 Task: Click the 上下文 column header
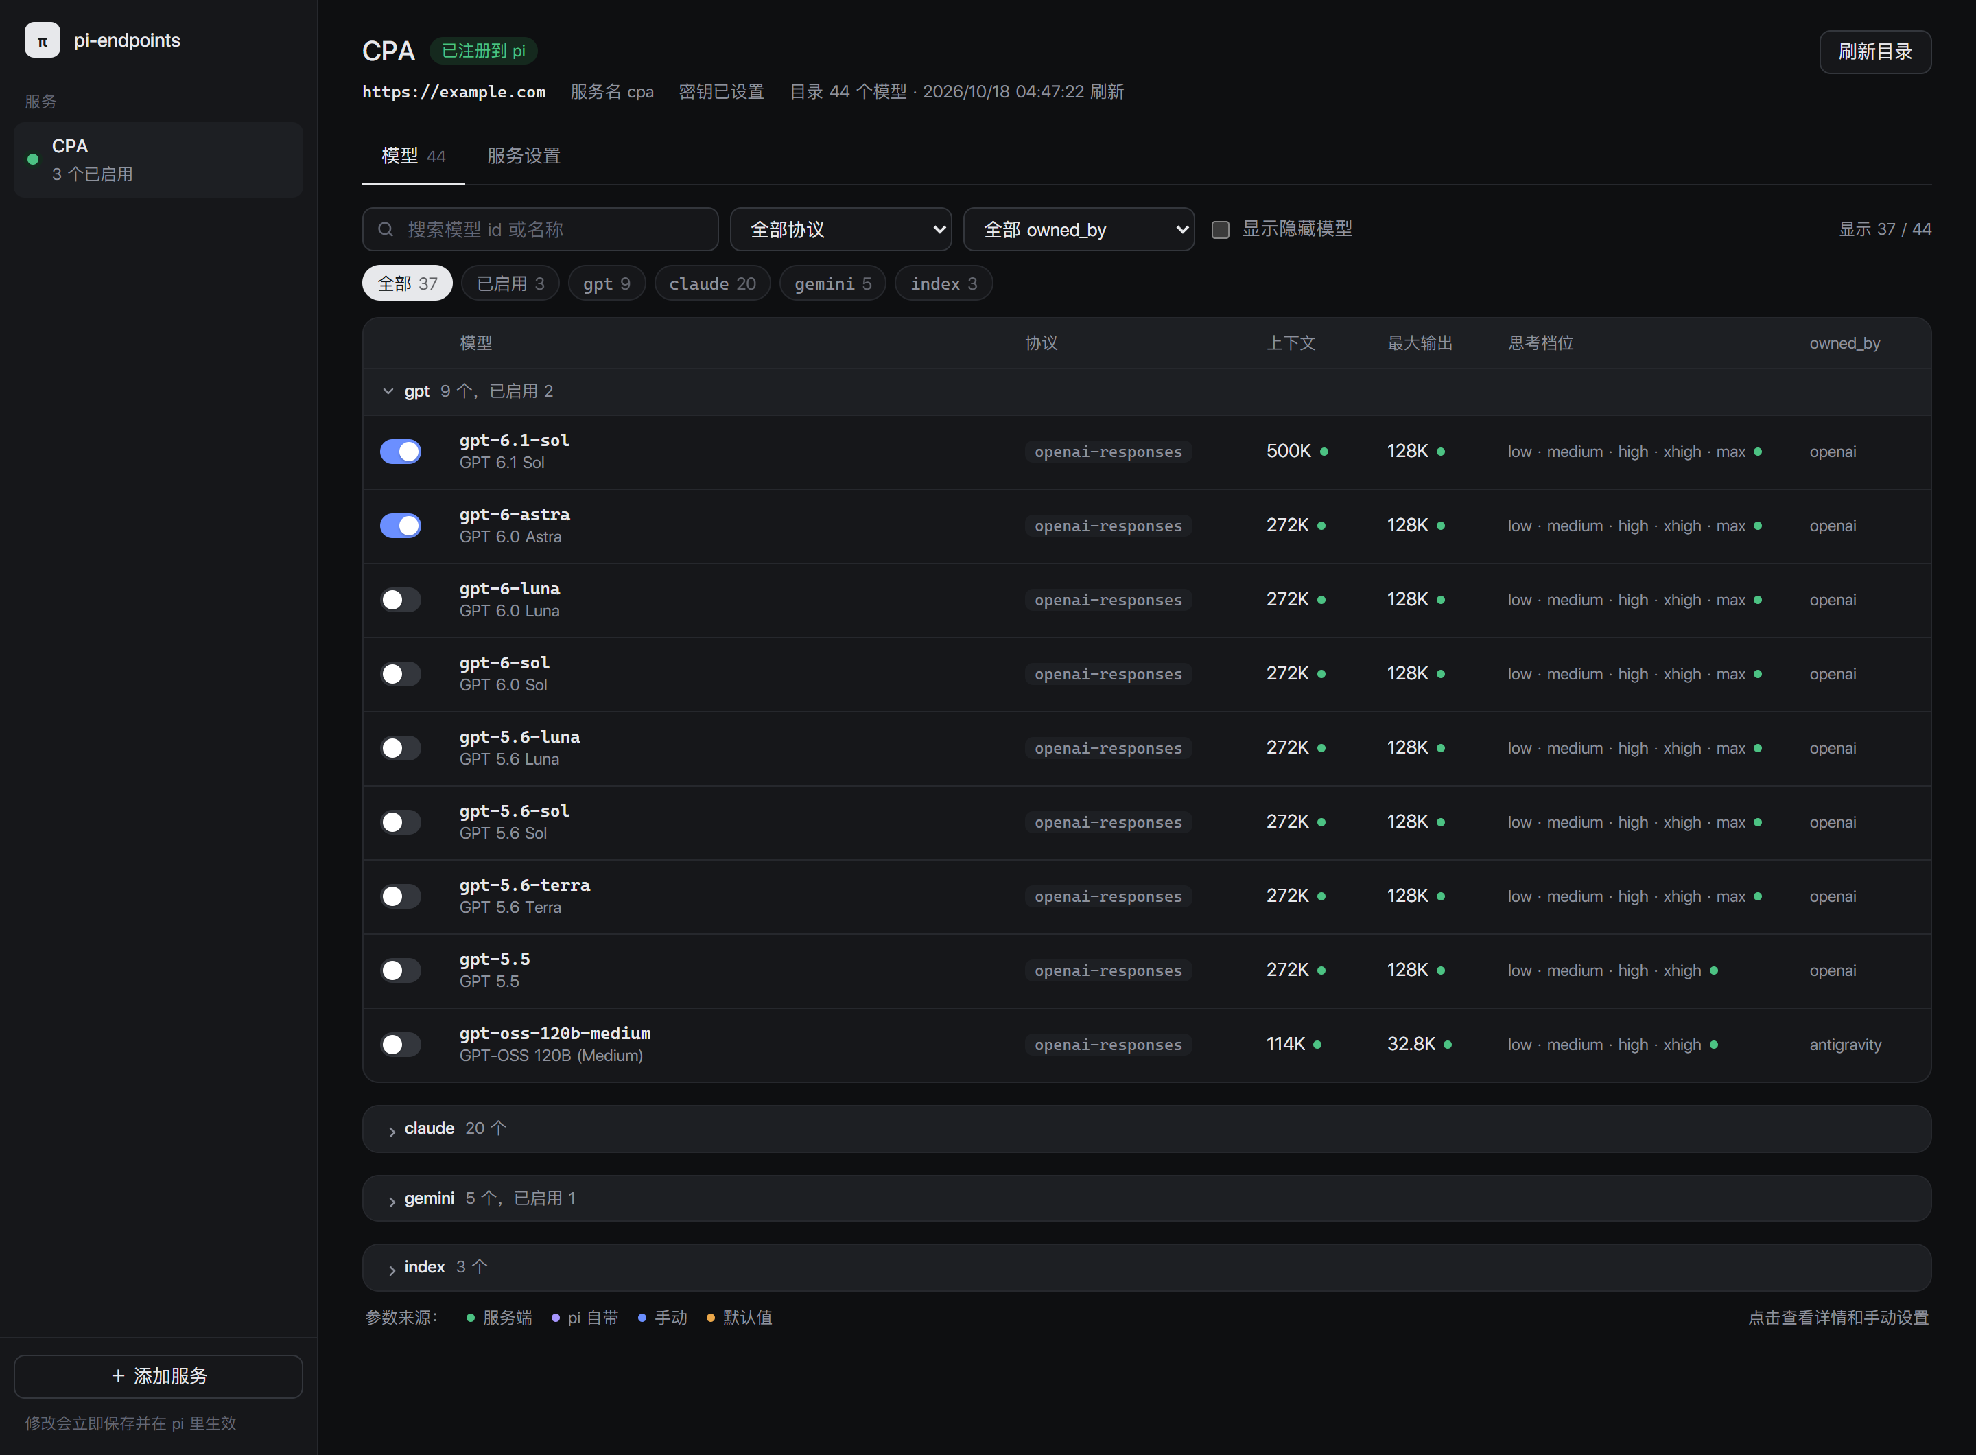click(1291, 343)
